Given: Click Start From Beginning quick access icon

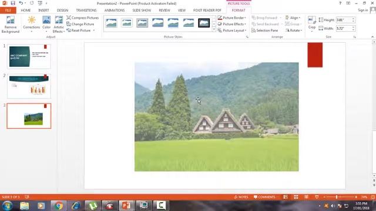Looking at the screenshot, I should coord(40,3).
